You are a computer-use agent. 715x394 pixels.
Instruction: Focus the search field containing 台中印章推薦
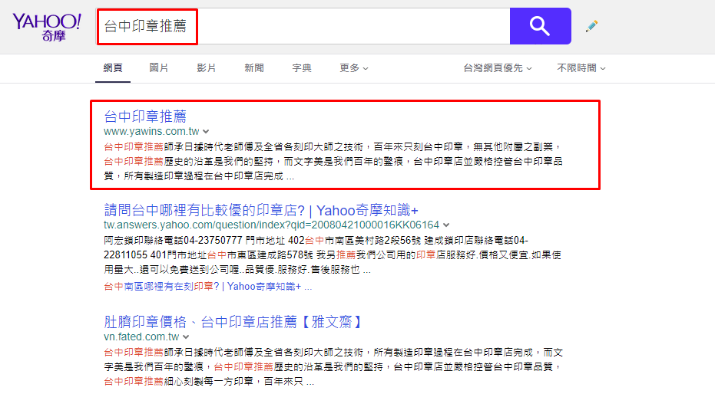(303, 26)
